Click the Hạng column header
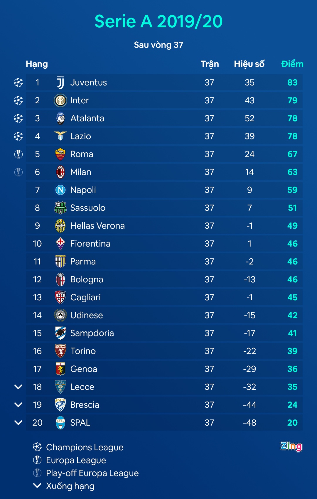 pos(37,64)
